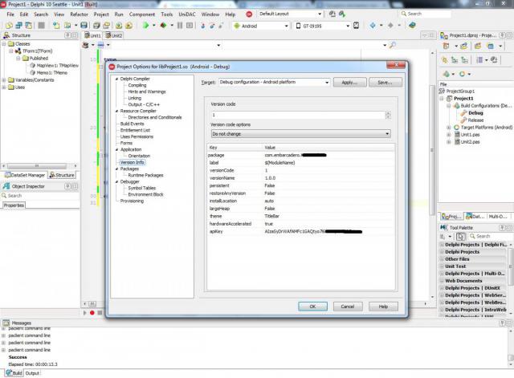Click the Save floppy disk toolbar icon
This screenshot has height=378, width=514.
point(84,25)
